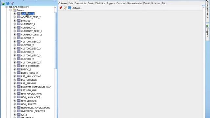Click table icon of ICP_2
Viewport: 210px width, 118px height.
(x=19, y=114)
